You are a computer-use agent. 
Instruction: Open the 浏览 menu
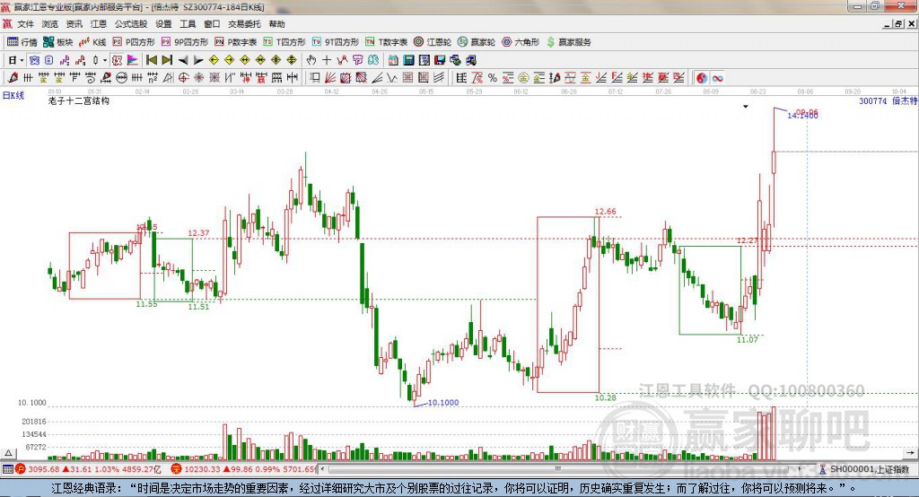50,24
